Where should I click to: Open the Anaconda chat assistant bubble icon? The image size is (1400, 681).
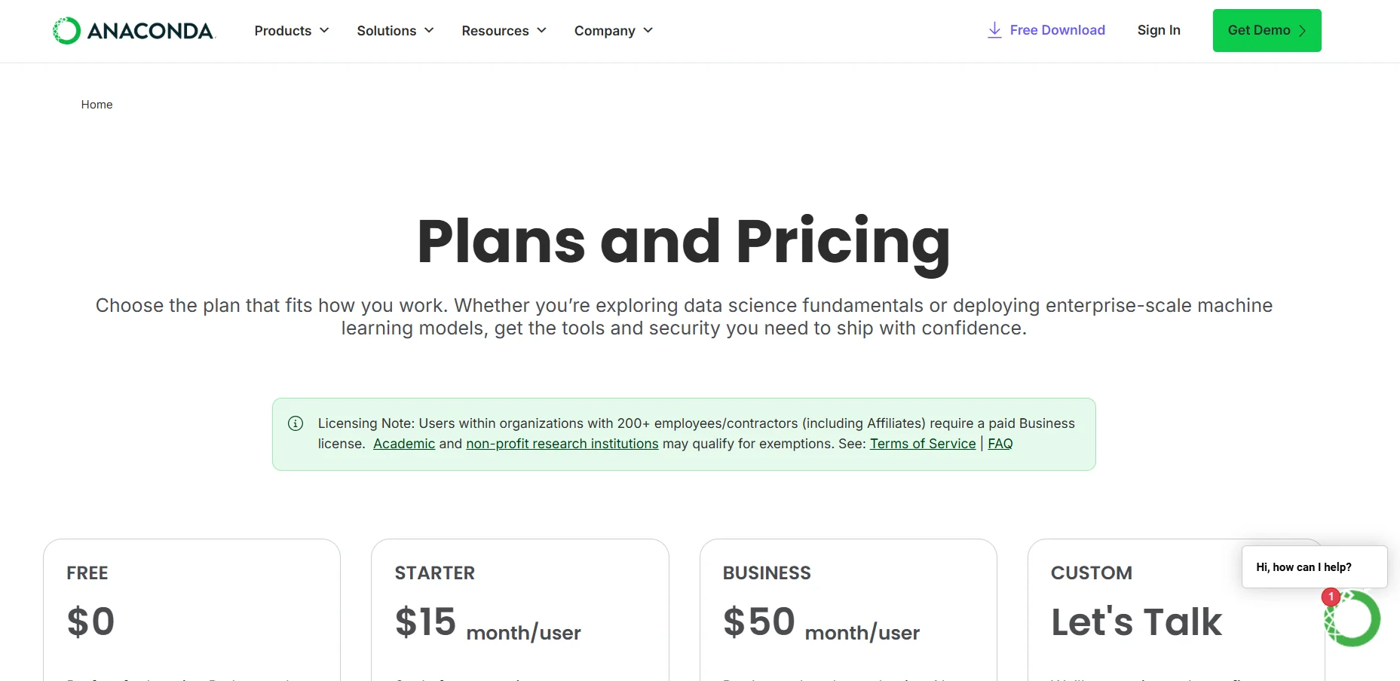pos(1353,619)
